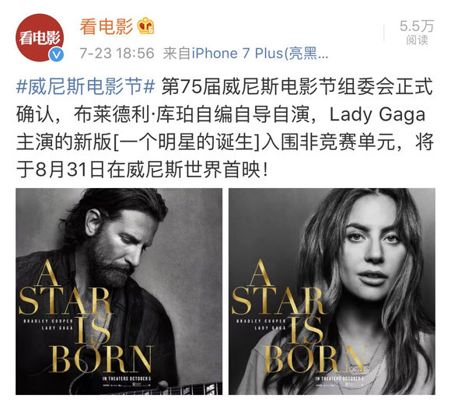Open the Lady Gaga poster image
Viewport: 451px width, 405px height.
(x=332, y=292)
